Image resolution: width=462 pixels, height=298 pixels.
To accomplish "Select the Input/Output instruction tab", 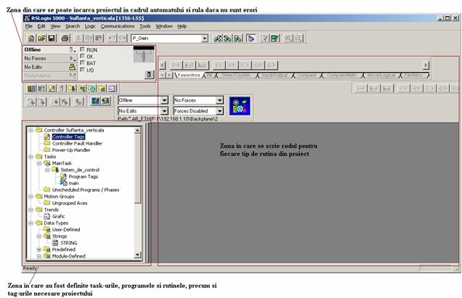I will pyautogui.click(x=275, y=75).
